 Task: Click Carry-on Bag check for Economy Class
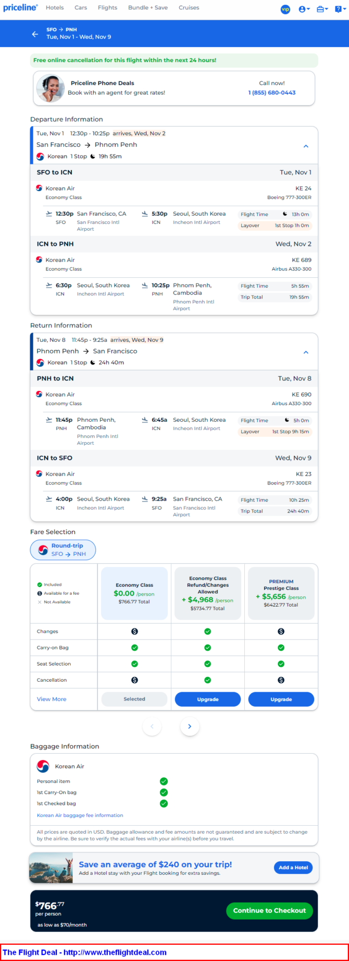134,648
